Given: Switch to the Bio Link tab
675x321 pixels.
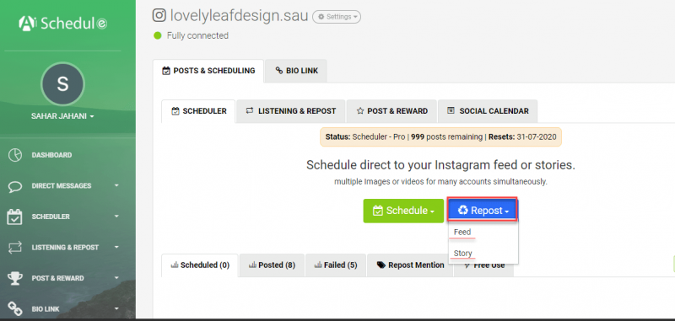Looking at the screenshot, I should 296,71.
